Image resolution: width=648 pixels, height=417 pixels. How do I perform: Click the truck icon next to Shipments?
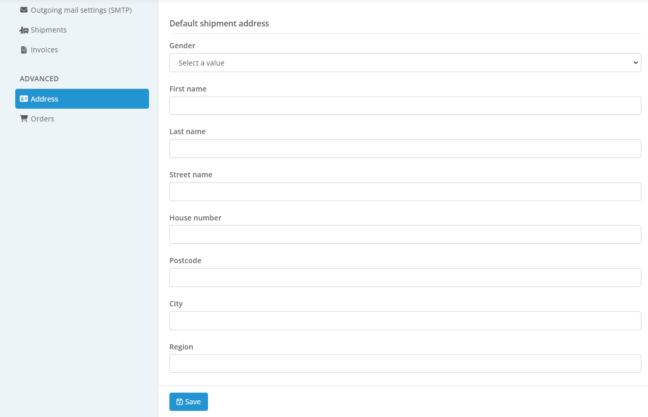(x=24, y=30)
